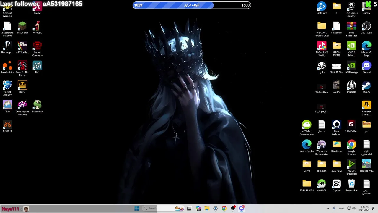Open the DEVOUR game shortcut

7,127
